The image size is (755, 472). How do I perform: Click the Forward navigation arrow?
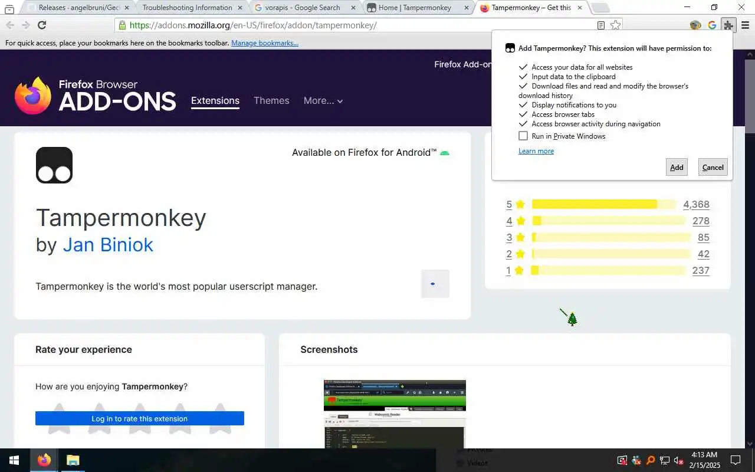[x=25, y=25]
